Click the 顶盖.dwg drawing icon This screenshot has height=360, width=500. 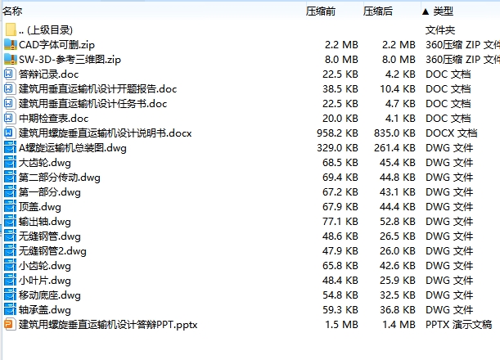click(10, 207)
